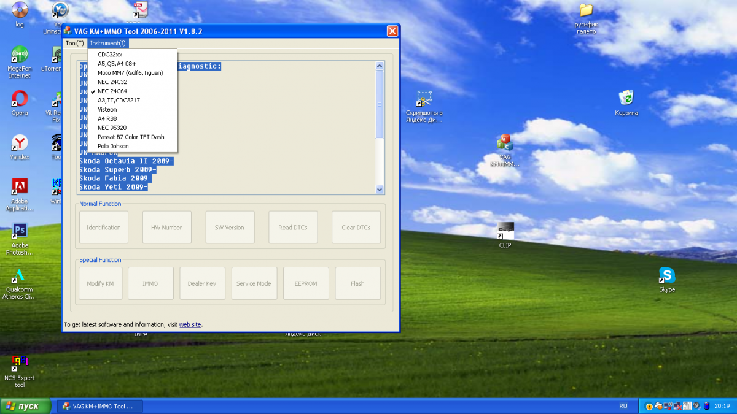This screenshot has height=414, width=737.
Task: Pick Passat B7 Color TFT Dash entry
Action: coord(131,137)
